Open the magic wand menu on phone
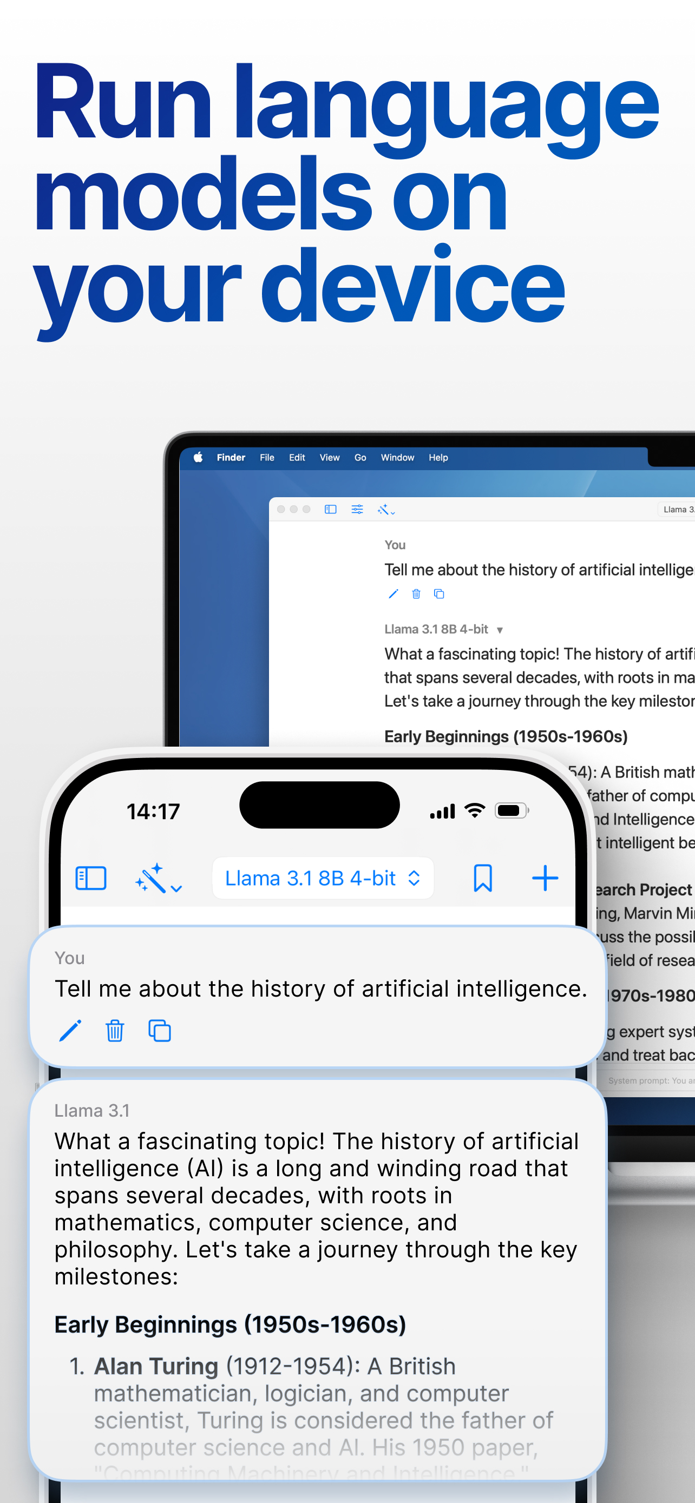Viewport: 695px width, 1503px height. (159, 879)
